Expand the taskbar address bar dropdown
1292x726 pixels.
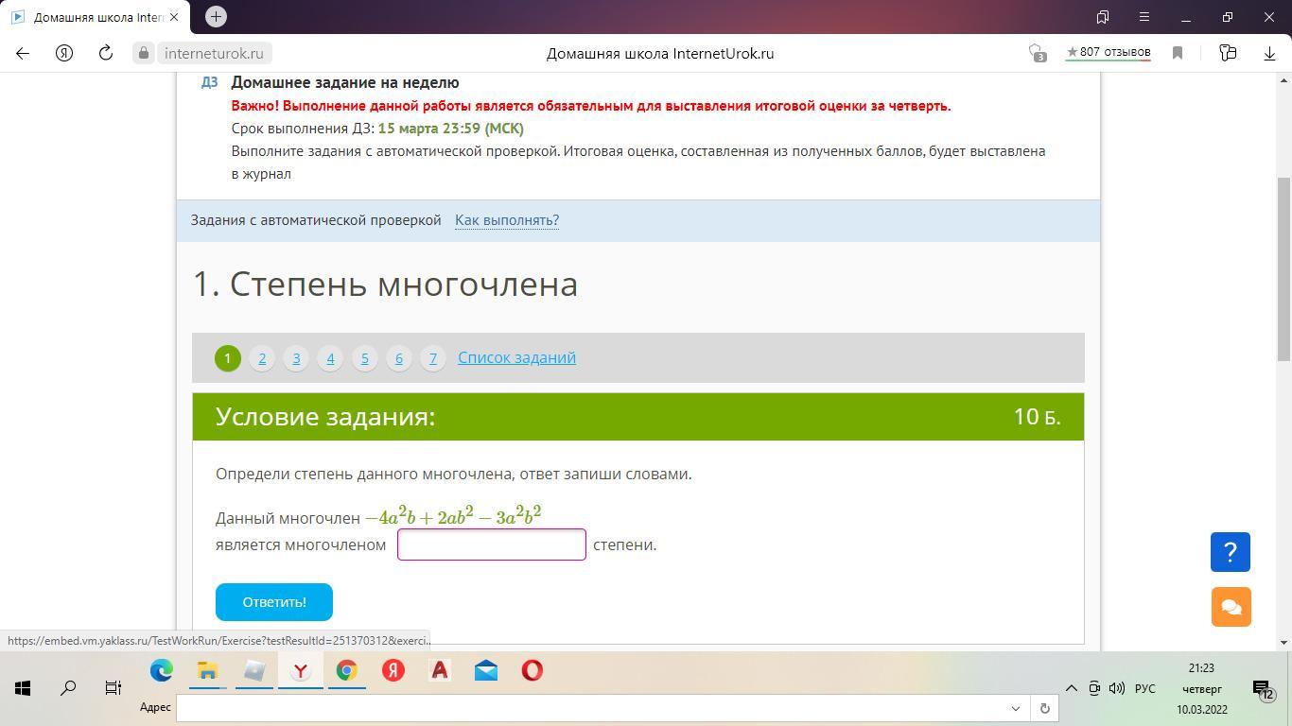[1016, 708]
